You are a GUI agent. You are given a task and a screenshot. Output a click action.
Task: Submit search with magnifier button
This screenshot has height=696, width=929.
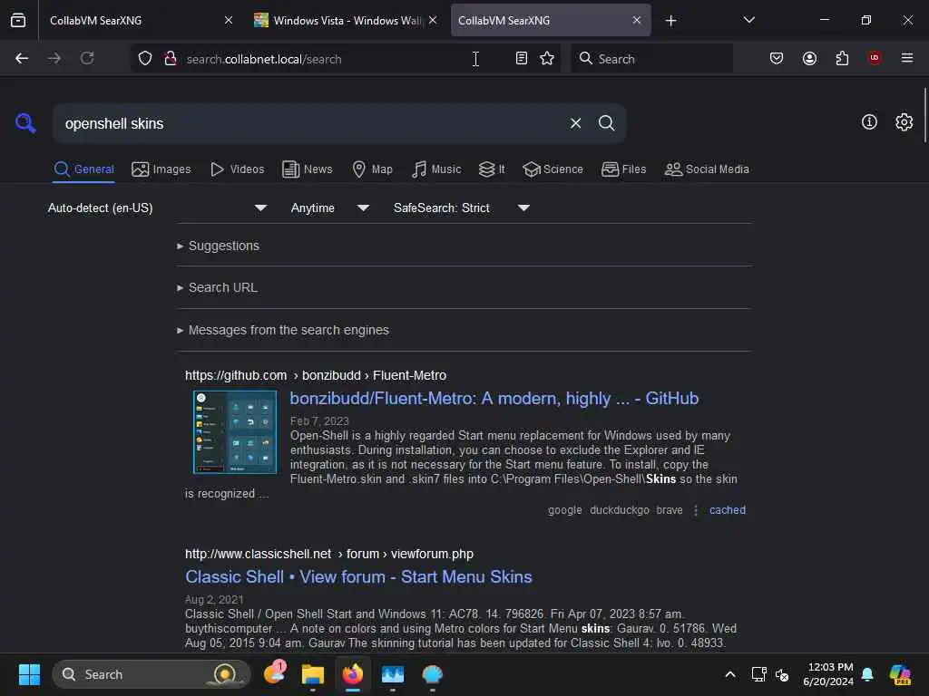point(606,123)
